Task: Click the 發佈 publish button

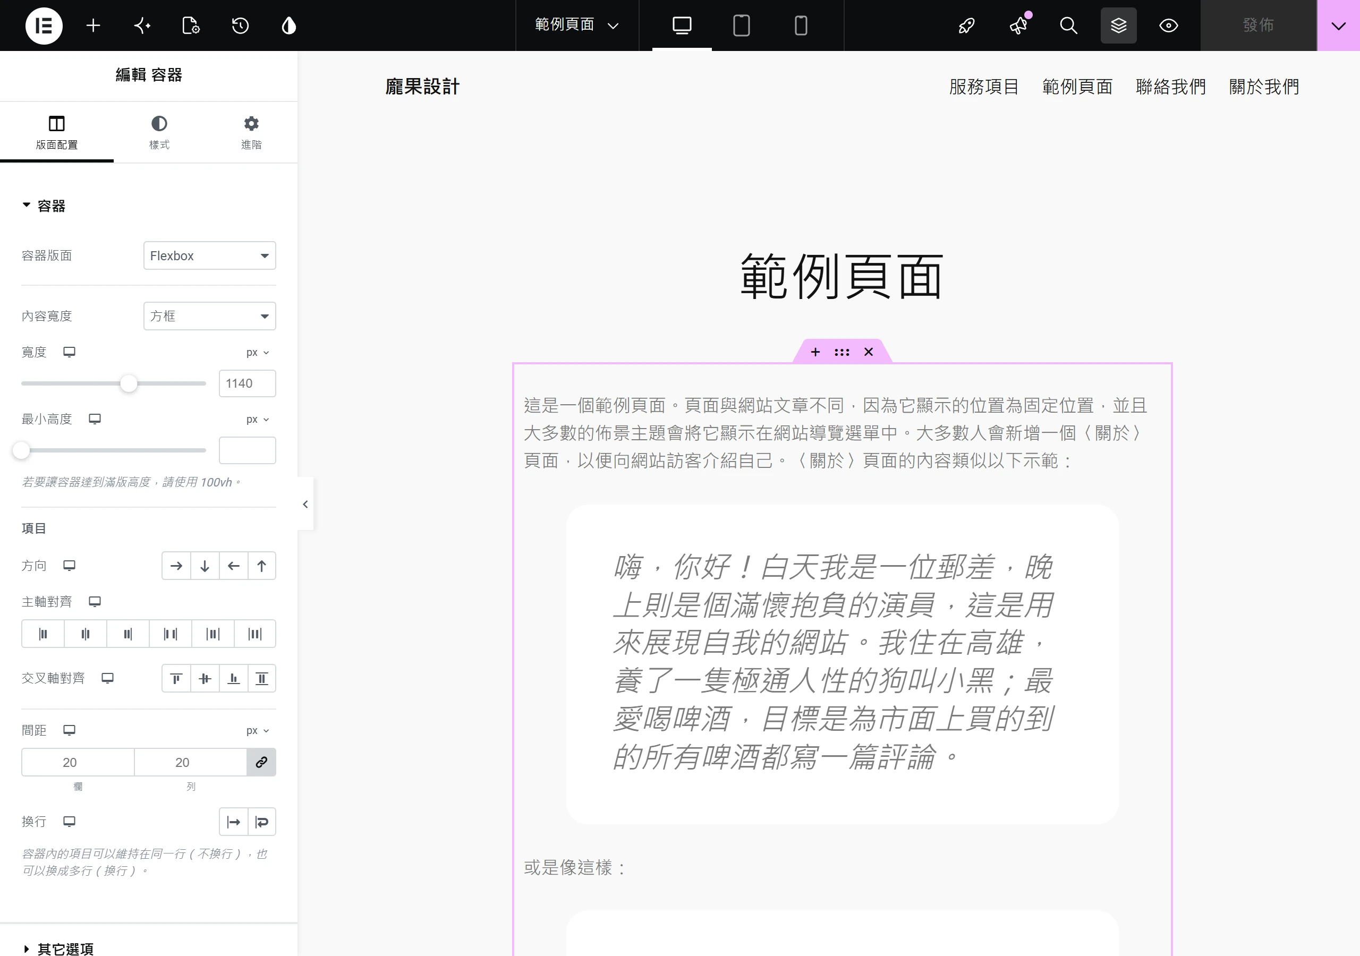Action: (1259, 25)
